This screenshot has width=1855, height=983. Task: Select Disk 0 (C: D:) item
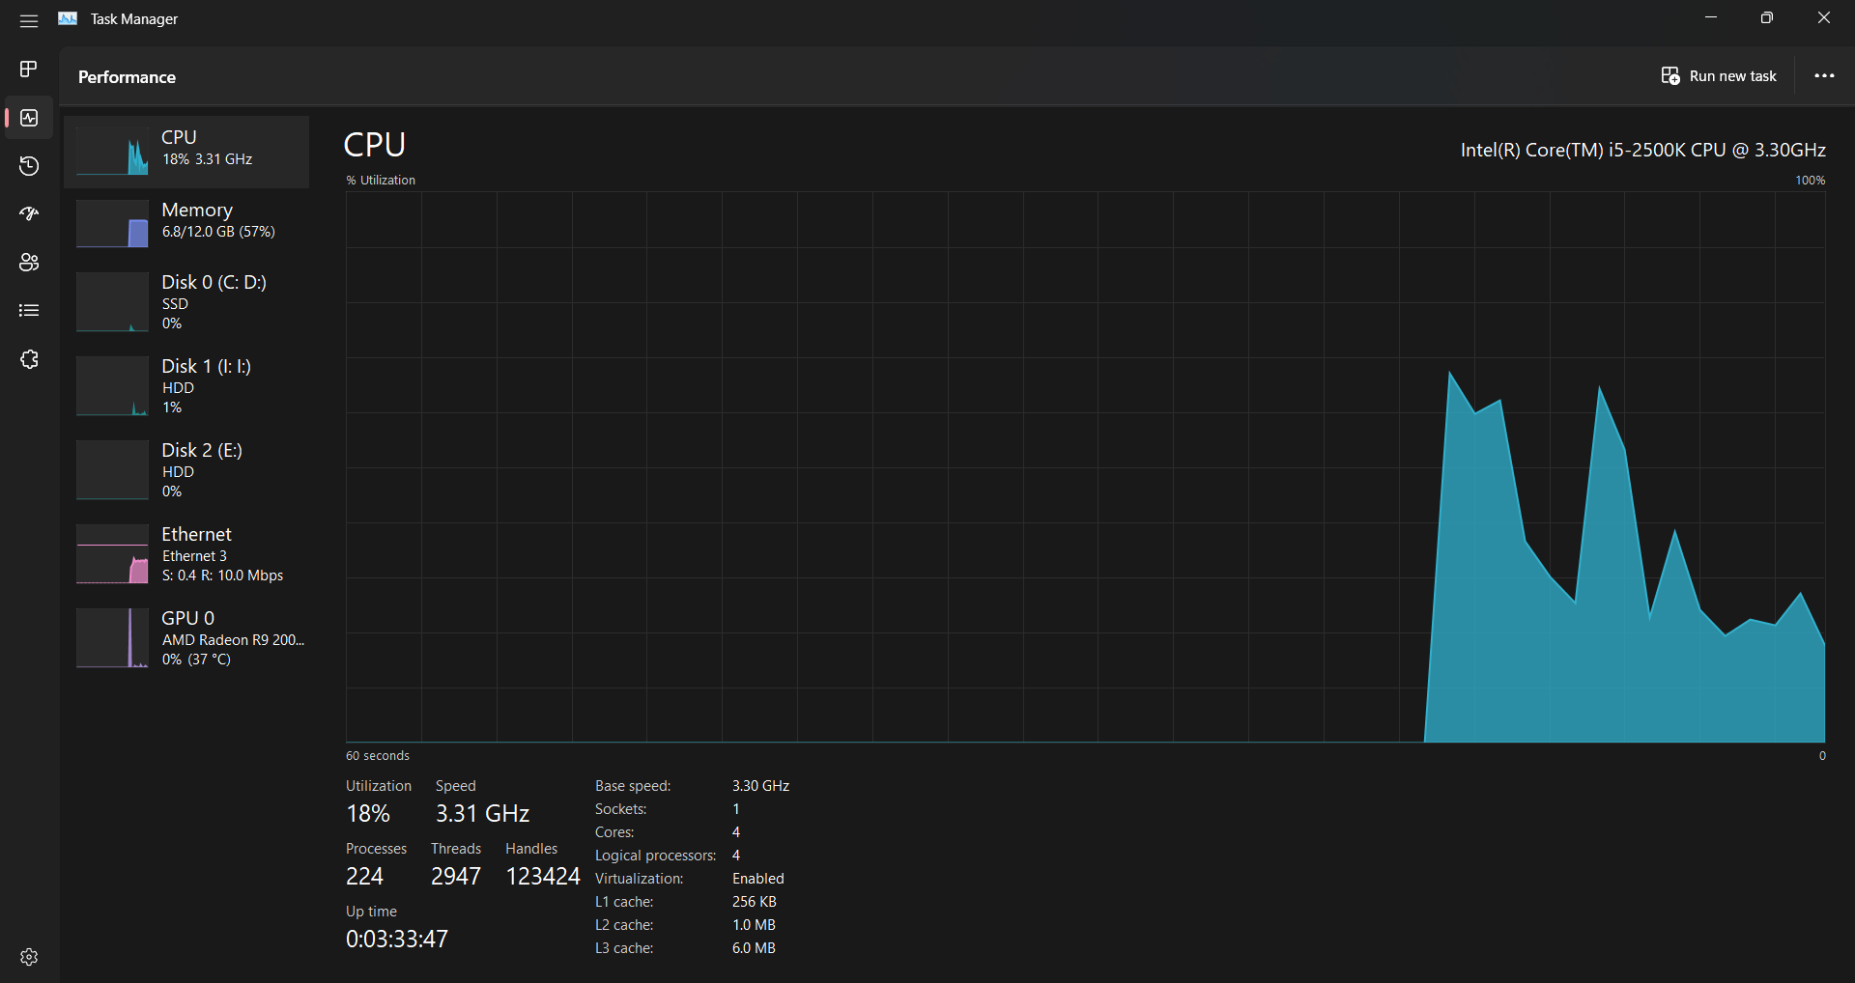(186, 302)
